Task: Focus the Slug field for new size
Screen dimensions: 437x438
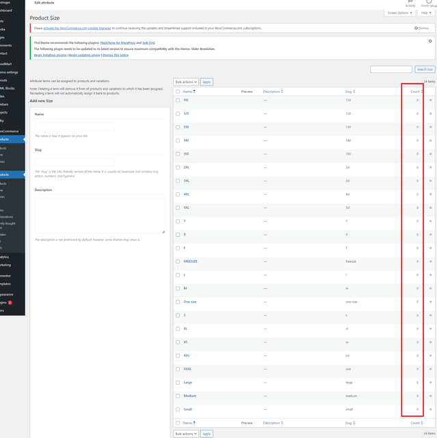Action: 75,162
